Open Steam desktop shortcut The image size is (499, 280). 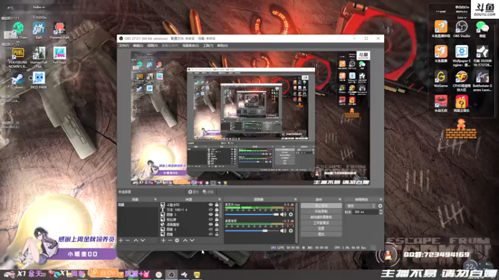[x=18, y=81]
